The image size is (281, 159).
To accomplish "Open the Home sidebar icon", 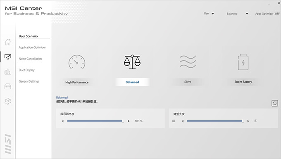I will click(x=8, y=42).
